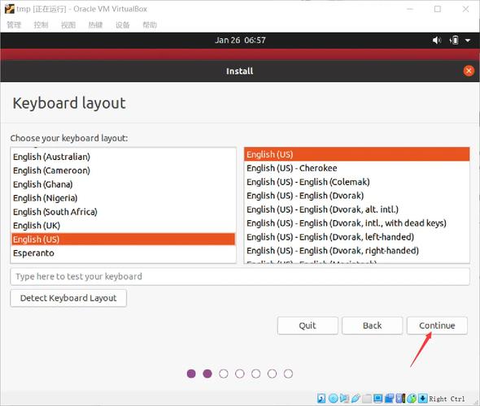Choose the Dvorak, left-handed variant
Viewport: 480px width, 406px height.
356,237
